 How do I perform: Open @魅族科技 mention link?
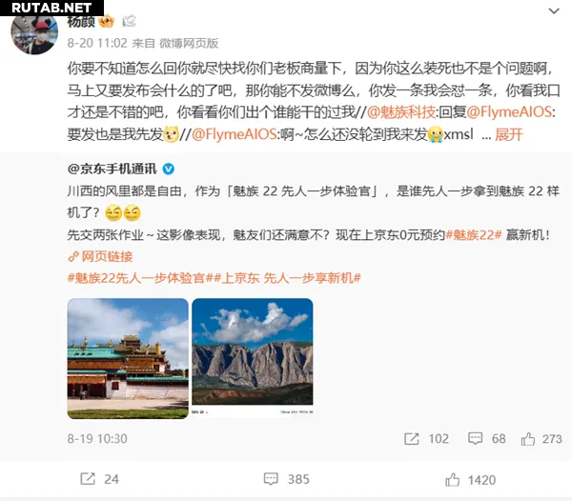coord(401,112)
